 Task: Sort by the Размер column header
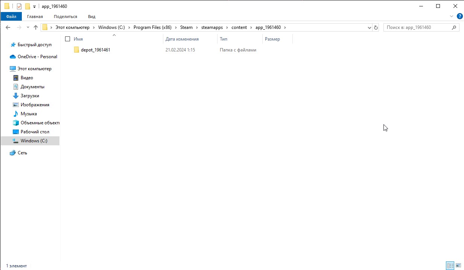272,39
